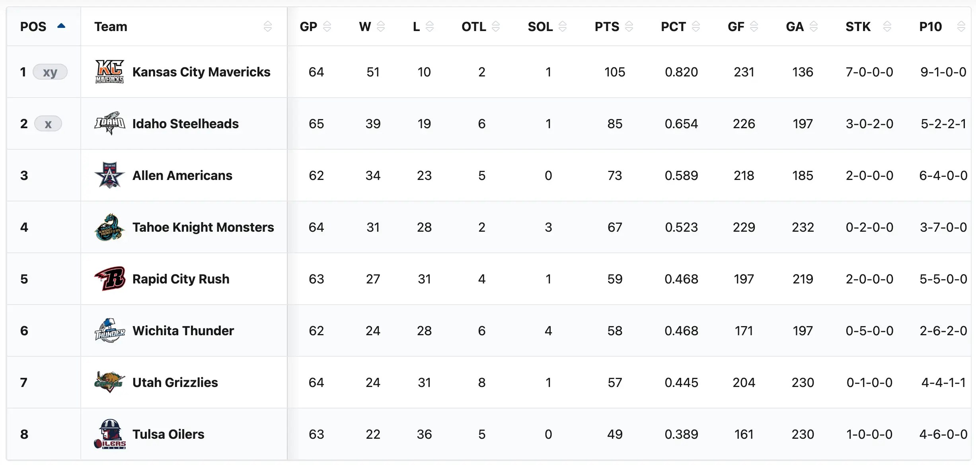Sort standings by W column

point(365,27)
